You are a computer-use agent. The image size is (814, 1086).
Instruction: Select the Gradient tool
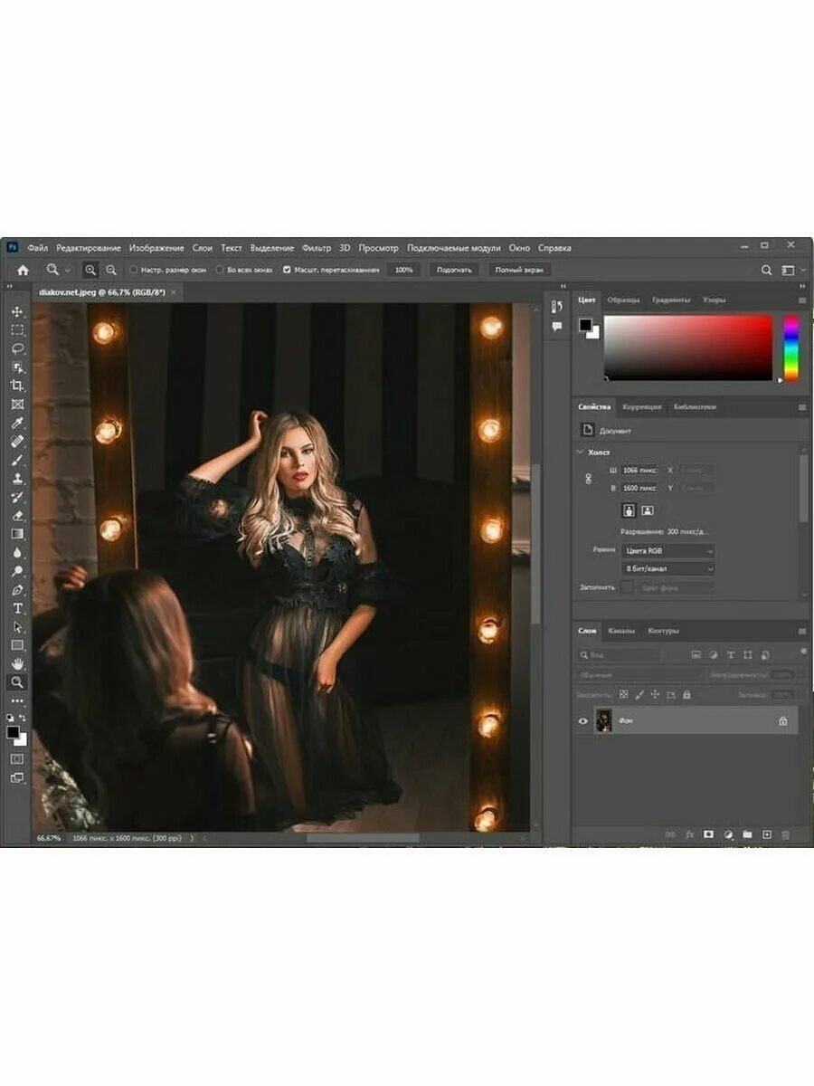[x=17, y=534]
